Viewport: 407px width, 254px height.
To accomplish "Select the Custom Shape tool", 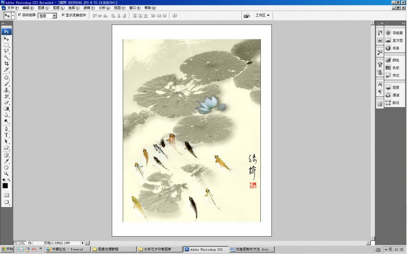I will tap(6, 148).
